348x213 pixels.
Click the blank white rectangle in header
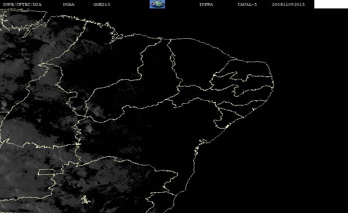pyautogui.click(x=331, y=4)
